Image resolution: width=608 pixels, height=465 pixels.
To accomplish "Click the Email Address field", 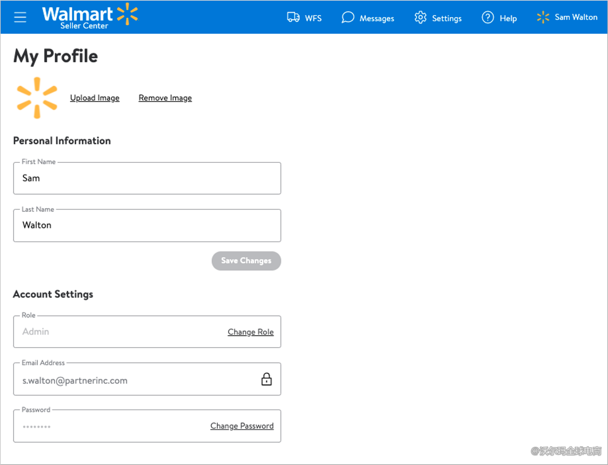I will (x=147, y=379).
